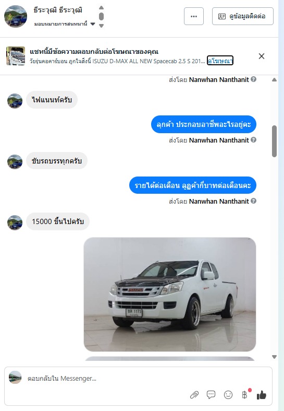Click the Baht payment icon
This screenshot has height=411, width=284.
(245, 395)
